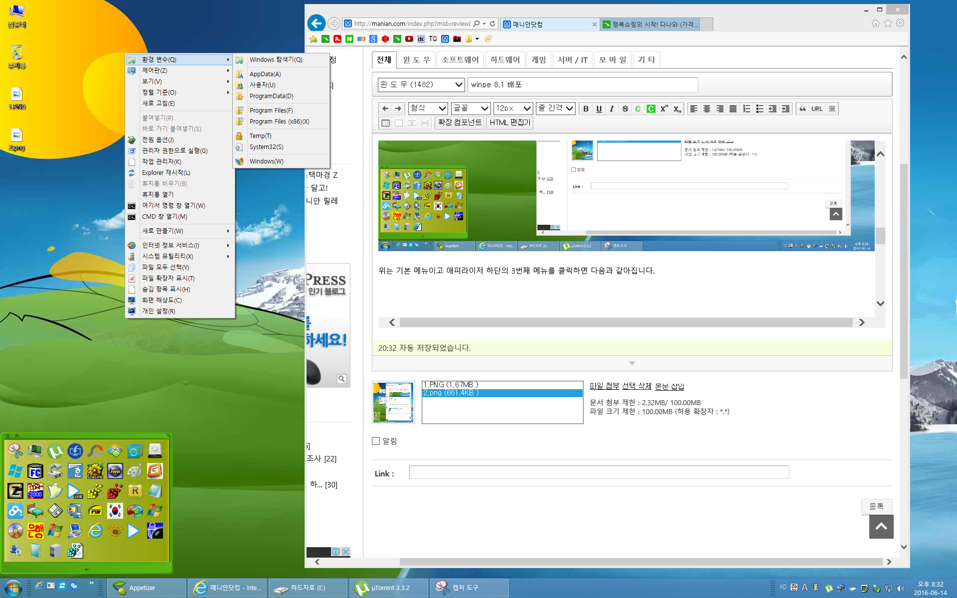Submit the post with 등록 button
The image size is (957, 598).
click(x=877, y=507)
